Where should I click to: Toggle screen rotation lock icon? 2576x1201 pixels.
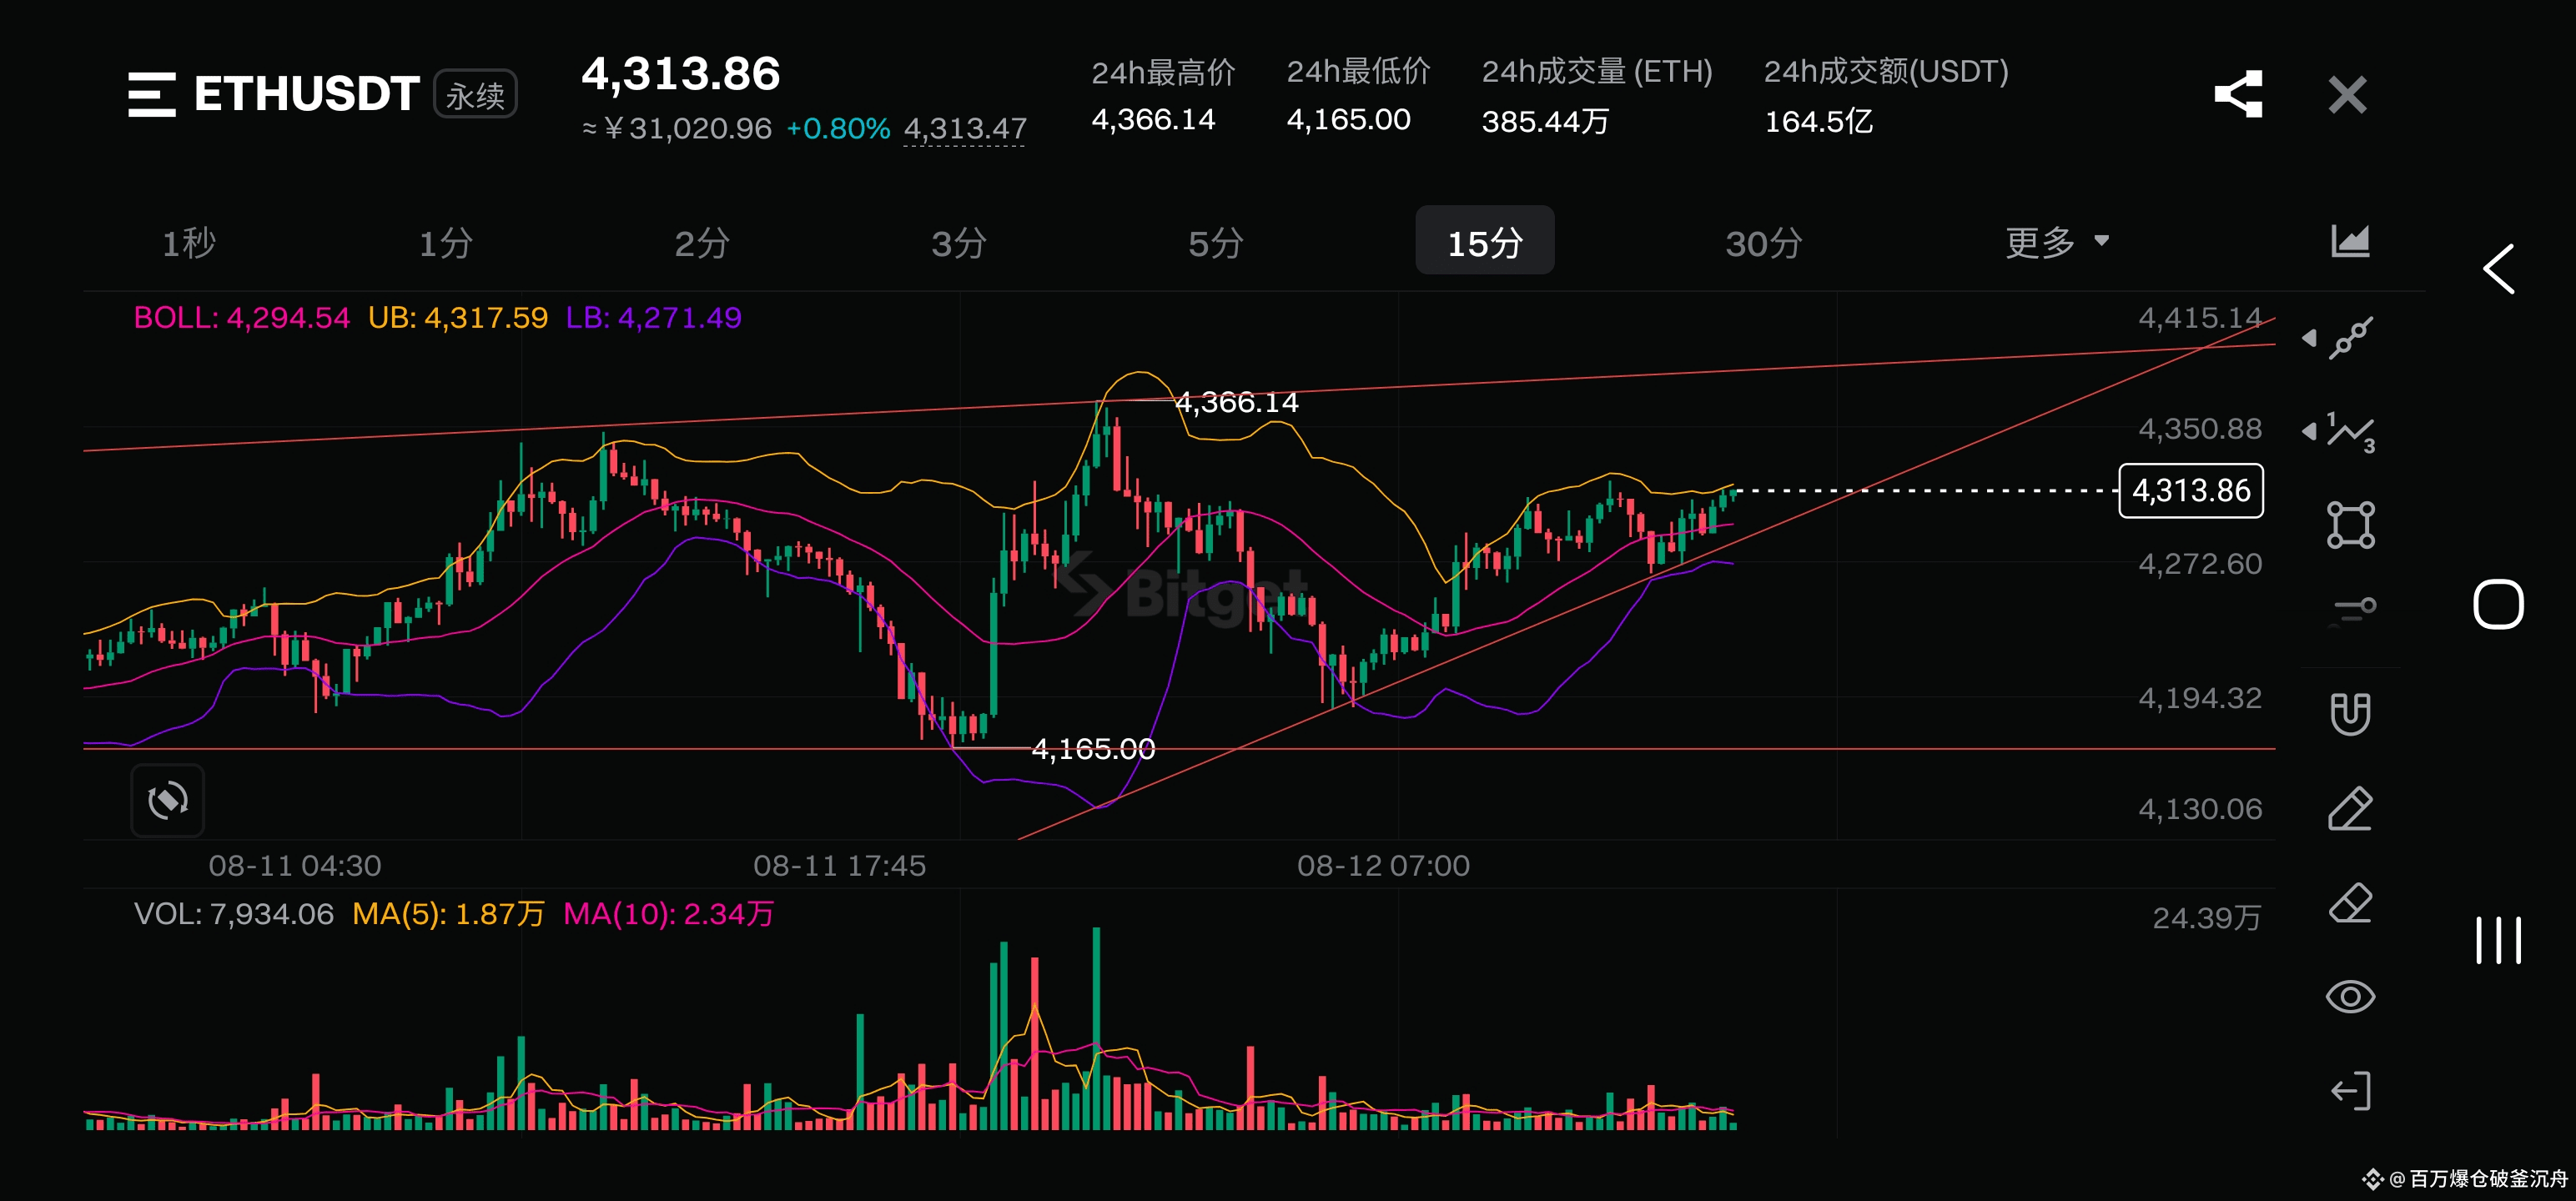click(x=168, y=800)
